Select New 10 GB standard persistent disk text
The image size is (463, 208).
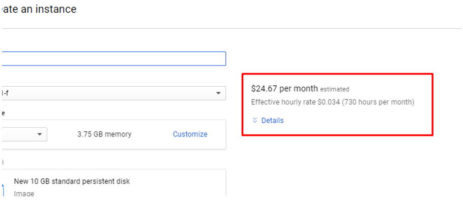pyautogui.click(x=72, y=181)
